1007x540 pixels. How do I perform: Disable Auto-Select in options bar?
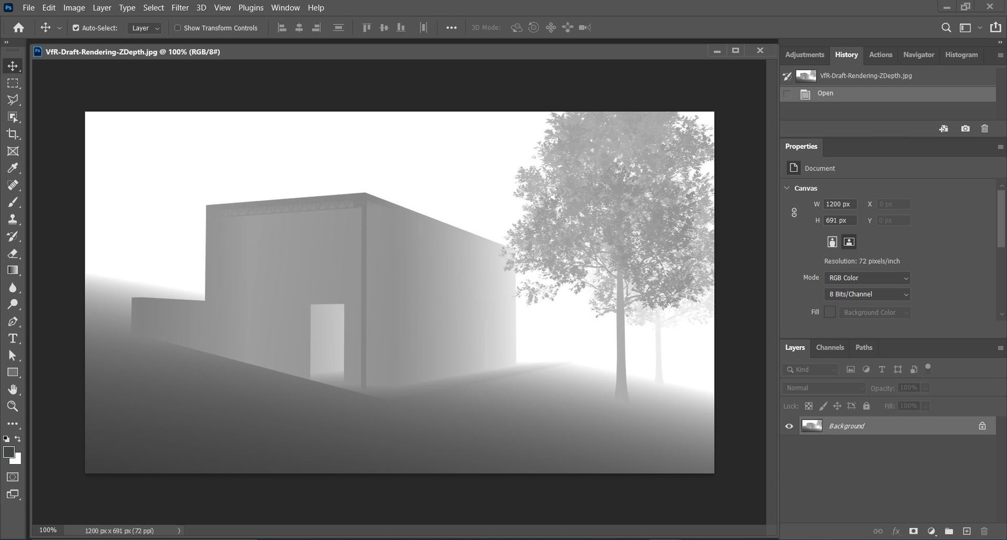pos(75,27)
